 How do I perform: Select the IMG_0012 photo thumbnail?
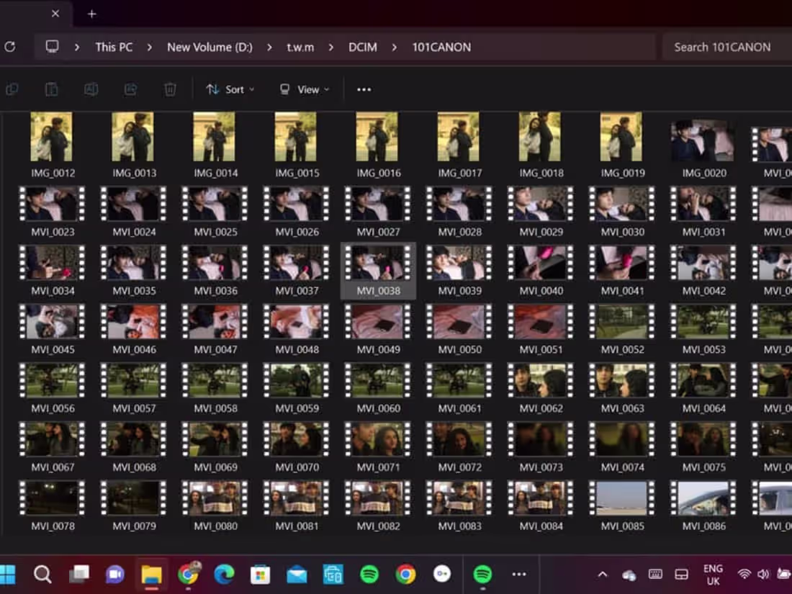pos(52,138)
